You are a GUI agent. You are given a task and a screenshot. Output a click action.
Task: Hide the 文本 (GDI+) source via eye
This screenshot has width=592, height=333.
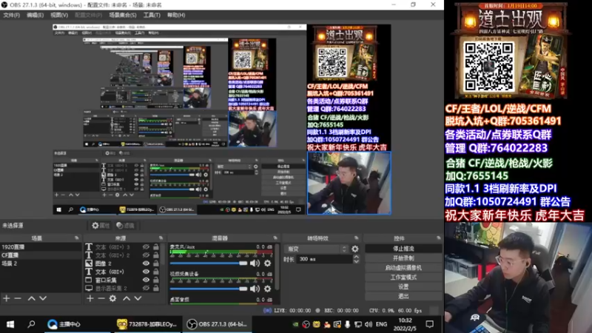click(x=146, y=272)
